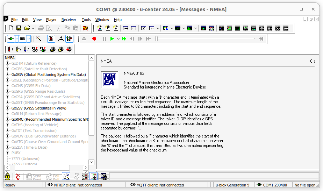Viewport: 323px width, 191px height.
Task: Click the blue coldstart thermometer C icon
Action: pyautogui.click(x=26, y=49)
